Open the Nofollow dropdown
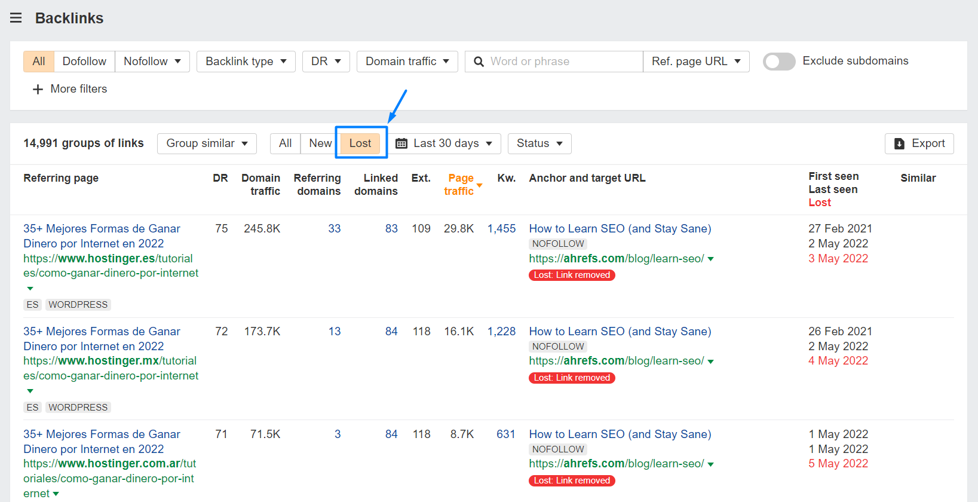The width and height of the screenshot is (978, 502). pyautogui.click(x=152, y=62)
